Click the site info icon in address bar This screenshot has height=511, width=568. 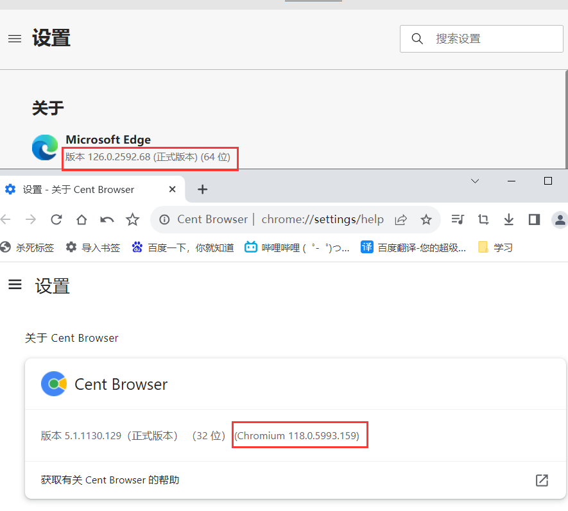(x=164, y=219)
